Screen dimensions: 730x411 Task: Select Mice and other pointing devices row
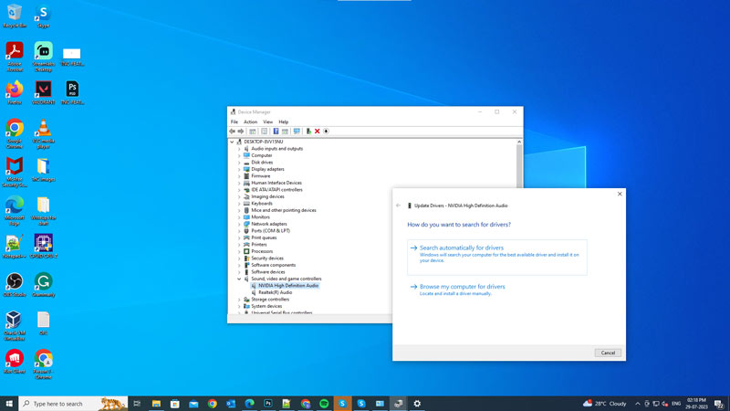tap(284, 210)
